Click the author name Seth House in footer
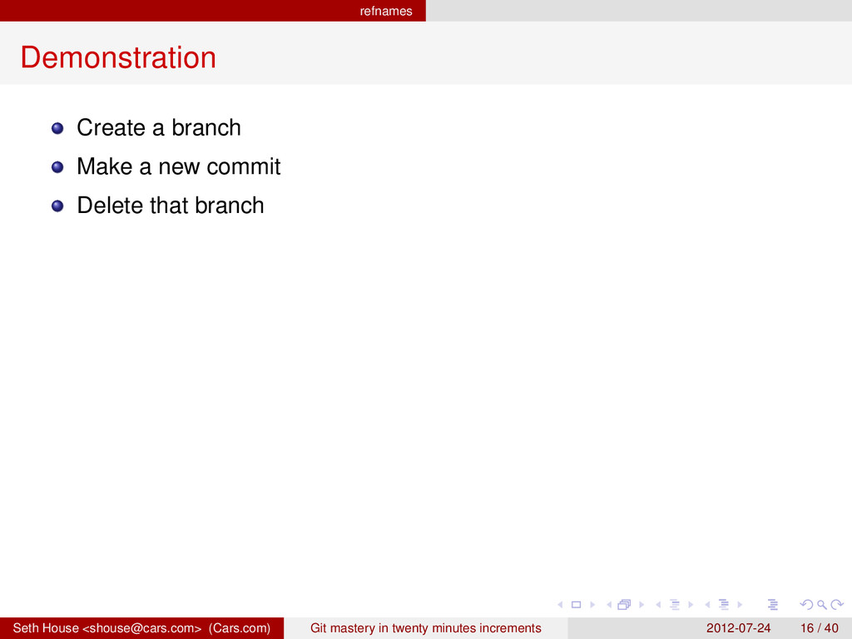Image resolution: width=852 pixels, height=639 pixels. (x=46, y=628)
